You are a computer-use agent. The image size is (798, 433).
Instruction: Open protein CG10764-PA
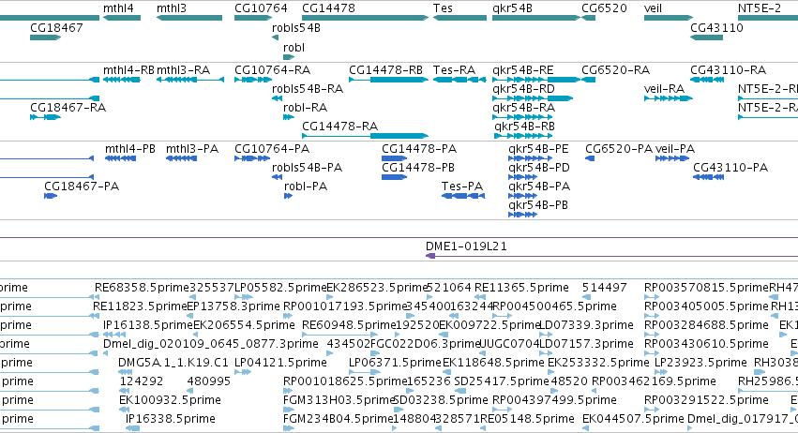click(x=272, y=149)
